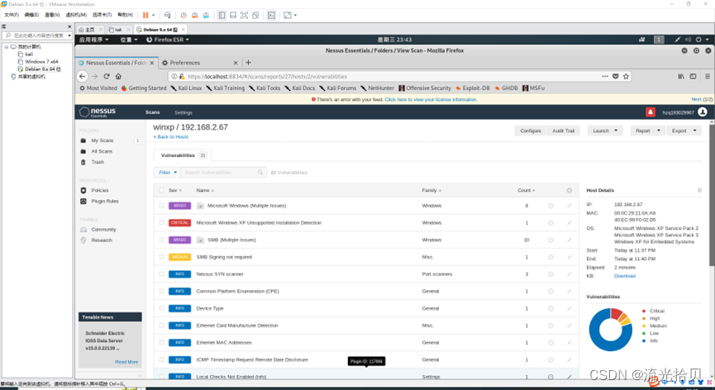This screenshot has height=390, width=715.
Task: Download the KB file link
Action: 624,276
